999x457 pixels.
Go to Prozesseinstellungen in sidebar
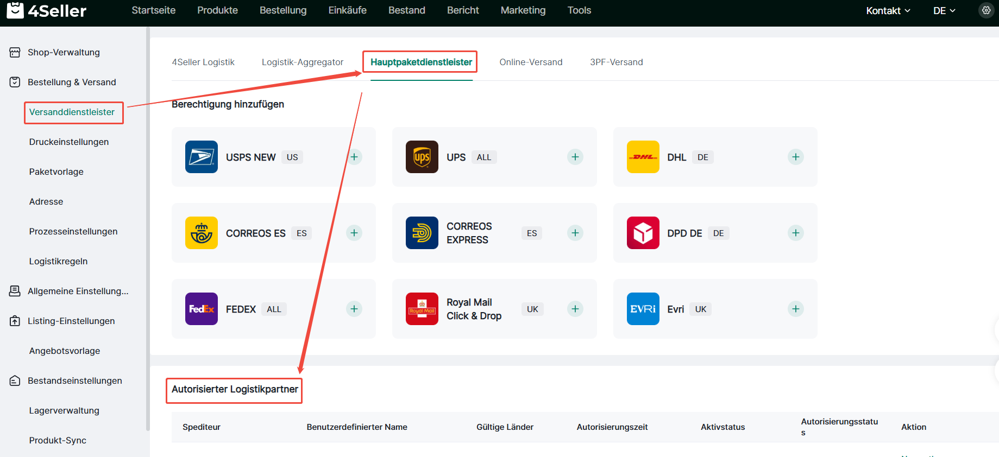click(73, 231)
